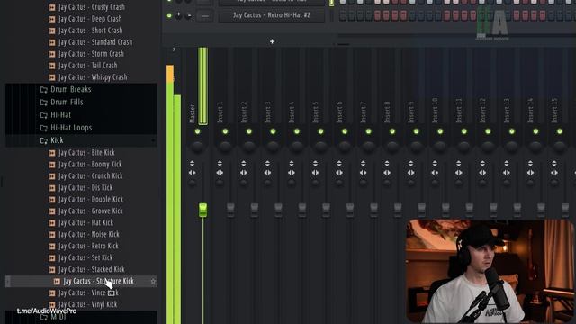Toggle Retro Hi-Hat #2 channel mute LED
The width and height of the screenshot is (576, 324).
tap(169, 16)
